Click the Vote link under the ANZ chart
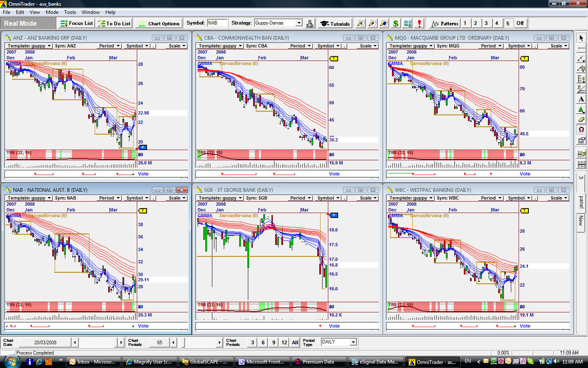Image resolution: width=588 pixels, height=368 pixels. click(x=143, y=174)
